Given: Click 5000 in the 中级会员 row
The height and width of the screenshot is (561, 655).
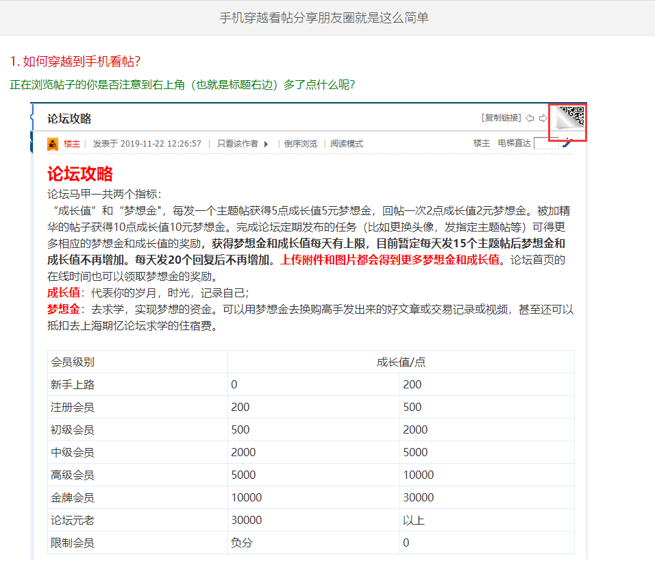Looking at the screenshot, I should pos(415,452).
